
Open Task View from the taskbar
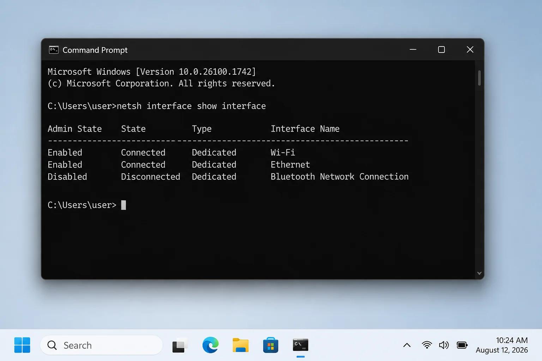pos(180,345)
